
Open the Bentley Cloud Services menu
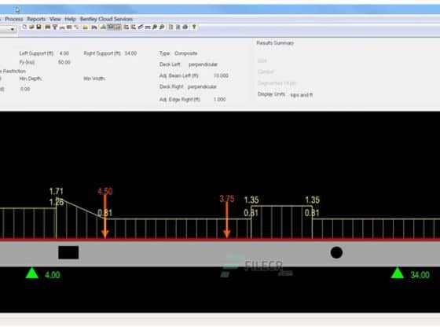(x=106, y=19)
